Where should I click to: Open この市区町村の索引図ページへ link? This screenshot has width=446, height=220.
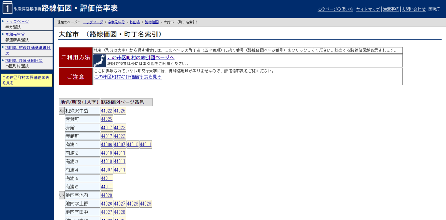coord(141,58)
